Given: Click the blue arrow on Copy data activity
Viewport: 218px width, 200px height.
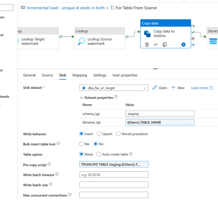Looking at the screenshot, I should pos(183,45).
